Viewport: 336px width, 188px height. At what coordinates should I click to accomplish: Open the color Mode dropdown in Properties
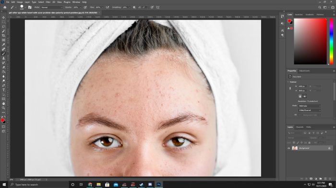pyautogui.click(x=310, y=106)
